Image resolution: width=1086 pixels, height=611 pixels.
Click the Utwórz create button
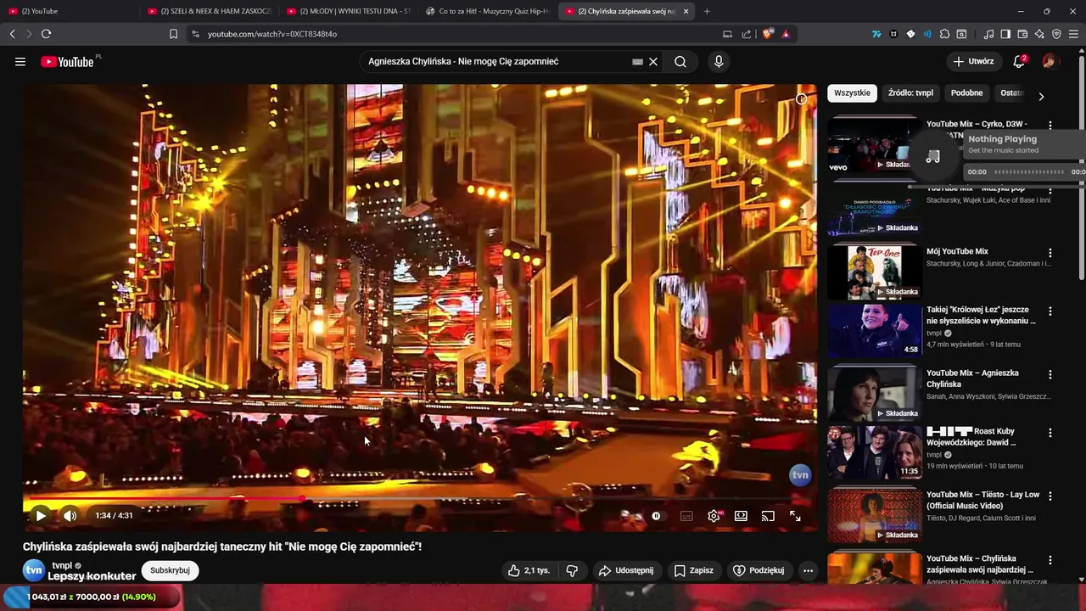point(973,61)
